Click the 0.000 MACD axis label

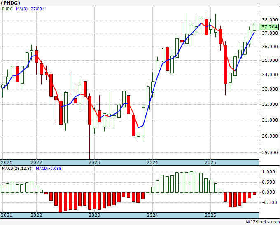coord(268,192)
